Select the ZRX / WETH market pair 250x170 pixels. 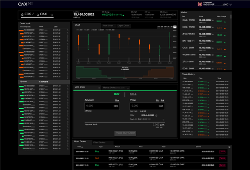click(x=189, y=34)
